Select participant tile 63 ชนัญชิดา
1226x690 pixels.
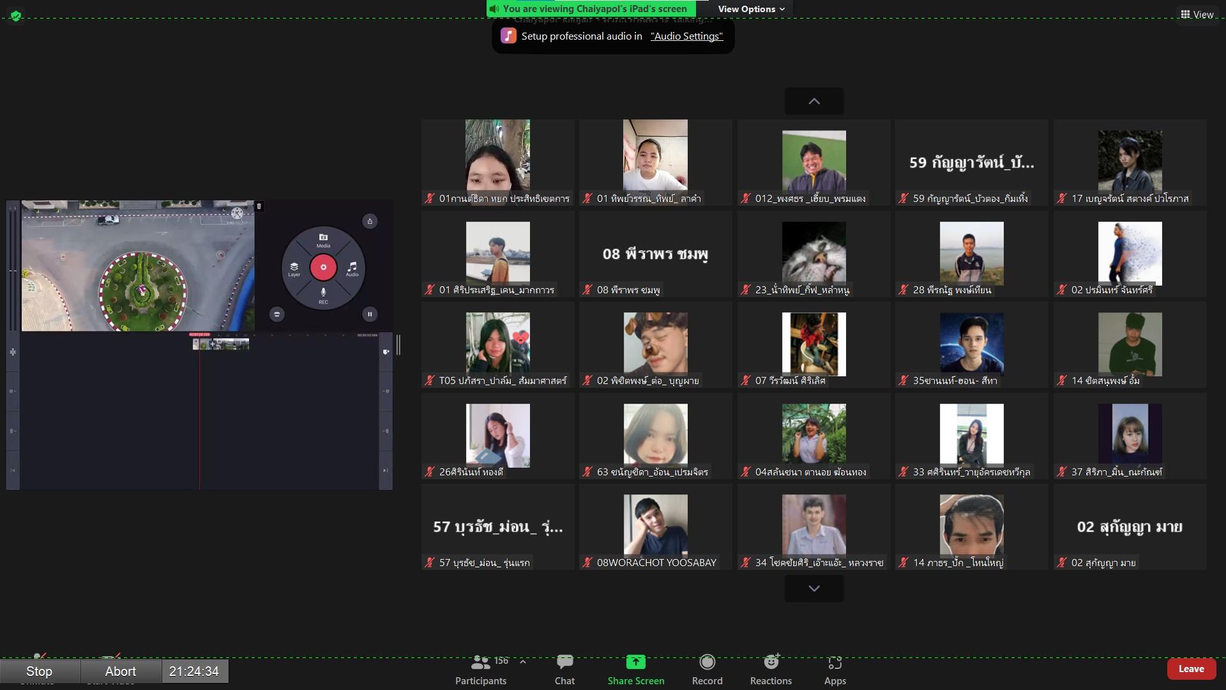(x=656, y=436)
